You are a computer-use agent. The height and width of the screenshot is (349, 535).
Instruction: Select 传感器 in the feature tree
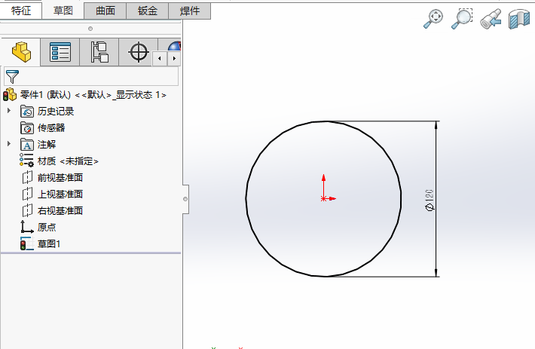click(51, 128)
